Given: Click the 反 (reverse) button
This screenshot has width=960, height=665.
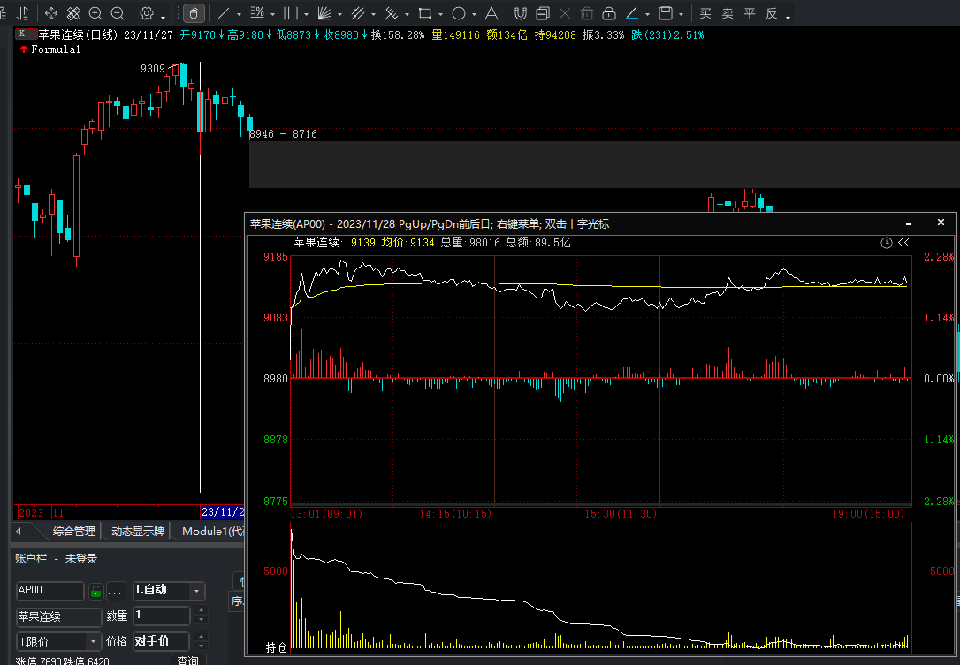Looking at the screenshot, I should 772,13.
